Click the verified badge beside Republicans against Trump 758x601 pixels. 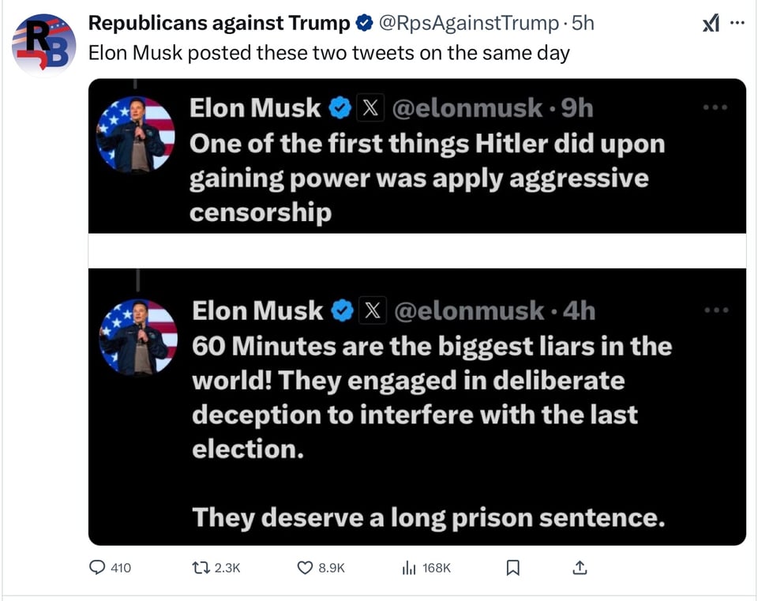(x=364, y=24)
